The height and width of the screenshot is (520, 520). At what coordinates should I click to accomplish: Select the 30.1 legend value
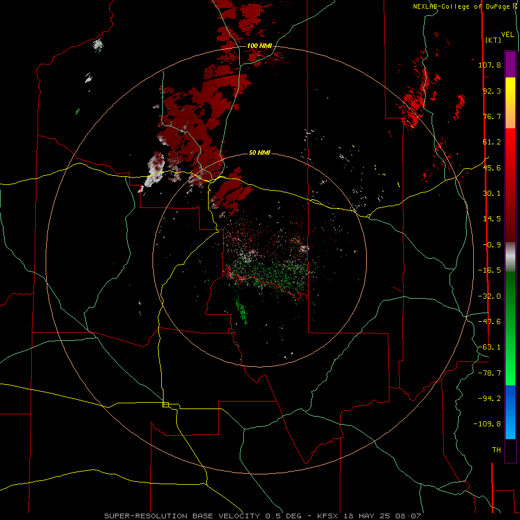click(492, 194)
